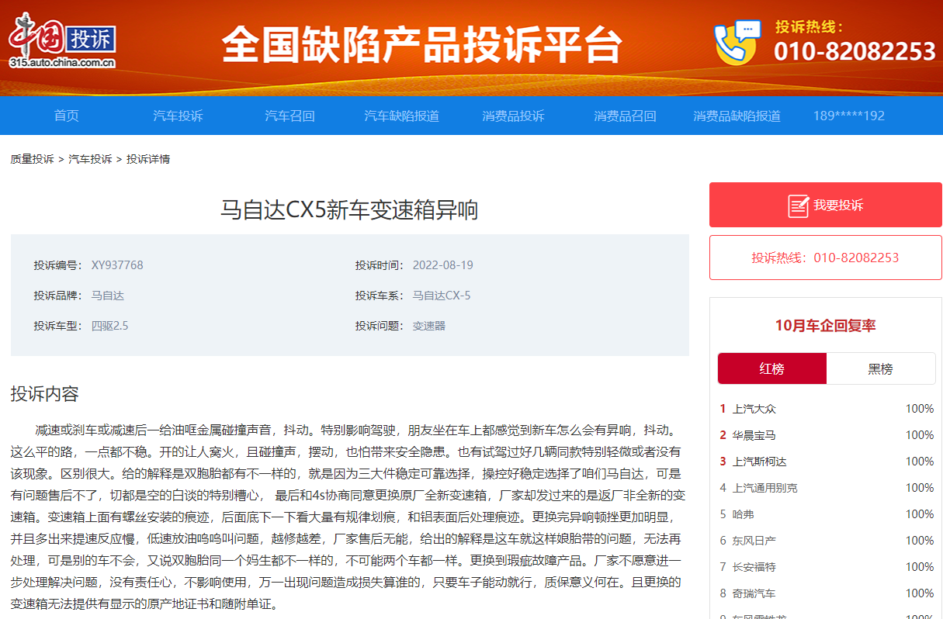This screenshot has width=943, height=619.
Task: Click 汽车投诉 breadcrumb link
Action: [90, 159]
